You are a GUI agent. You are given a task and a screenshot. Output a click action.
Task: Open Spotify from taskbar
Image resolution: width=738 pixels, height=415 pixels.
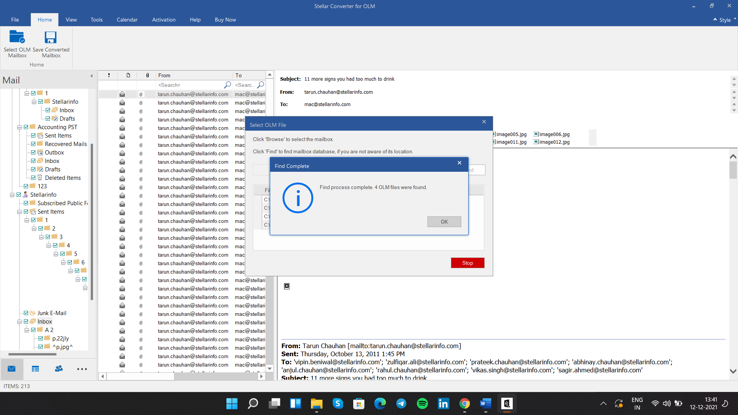[422, 403]
